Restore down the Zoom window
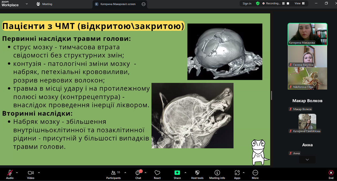 pos(326,3)
